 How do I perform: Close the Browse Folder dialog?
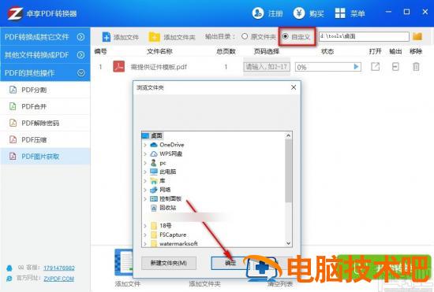point(294,87)
